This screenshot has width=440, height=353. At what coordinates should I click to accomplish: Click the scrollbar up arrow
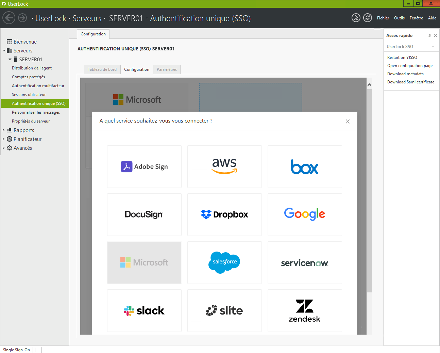(369, 85)
